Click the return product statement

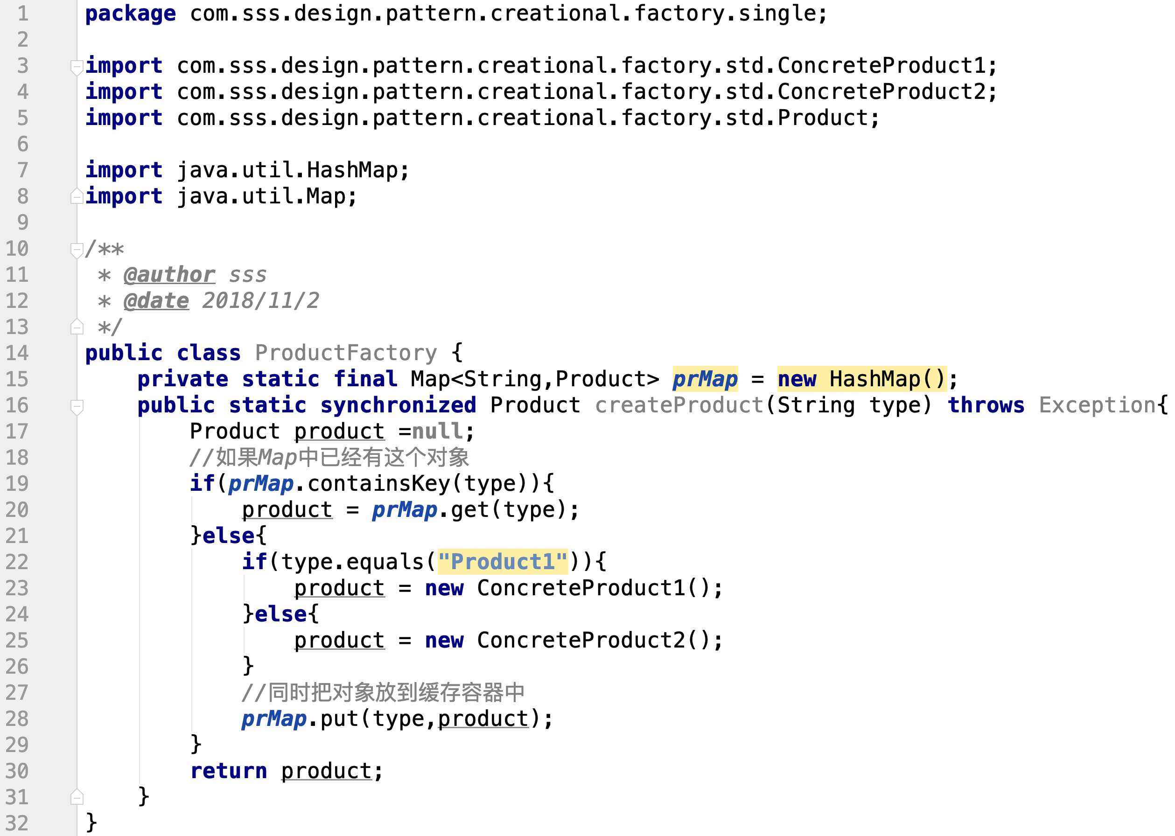[x=287, y=771]
